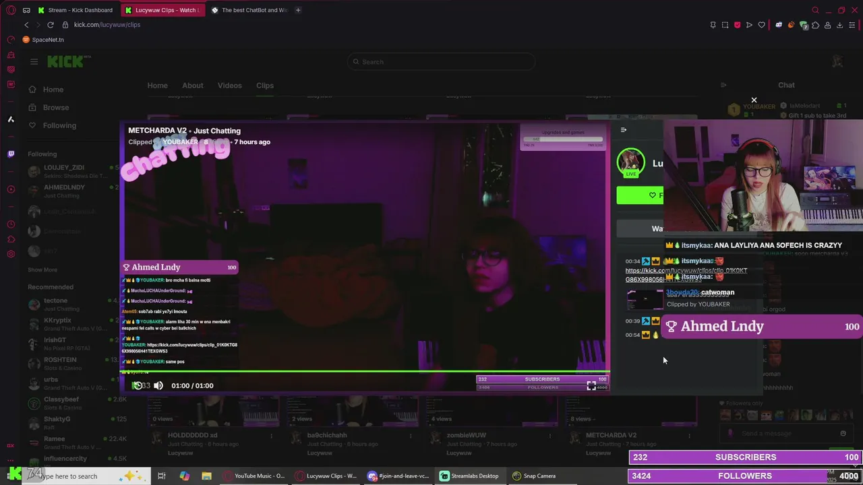863x485 pixels.
Task: Toggle the ad-blocker shield icon
Action: tap(737, 25)
